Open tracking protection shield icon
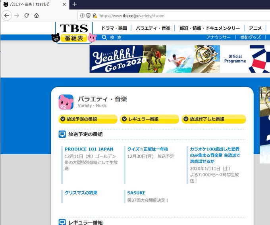The width and height of the screenshot is (270, 225). click(x=88, y=15)
